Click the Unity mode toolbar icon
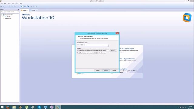 [x=31, y=6]
